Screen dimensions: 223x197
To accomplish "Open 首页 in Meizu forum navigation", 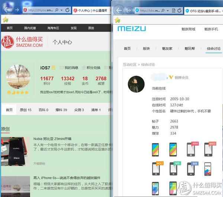I will [x=127, y=48].
